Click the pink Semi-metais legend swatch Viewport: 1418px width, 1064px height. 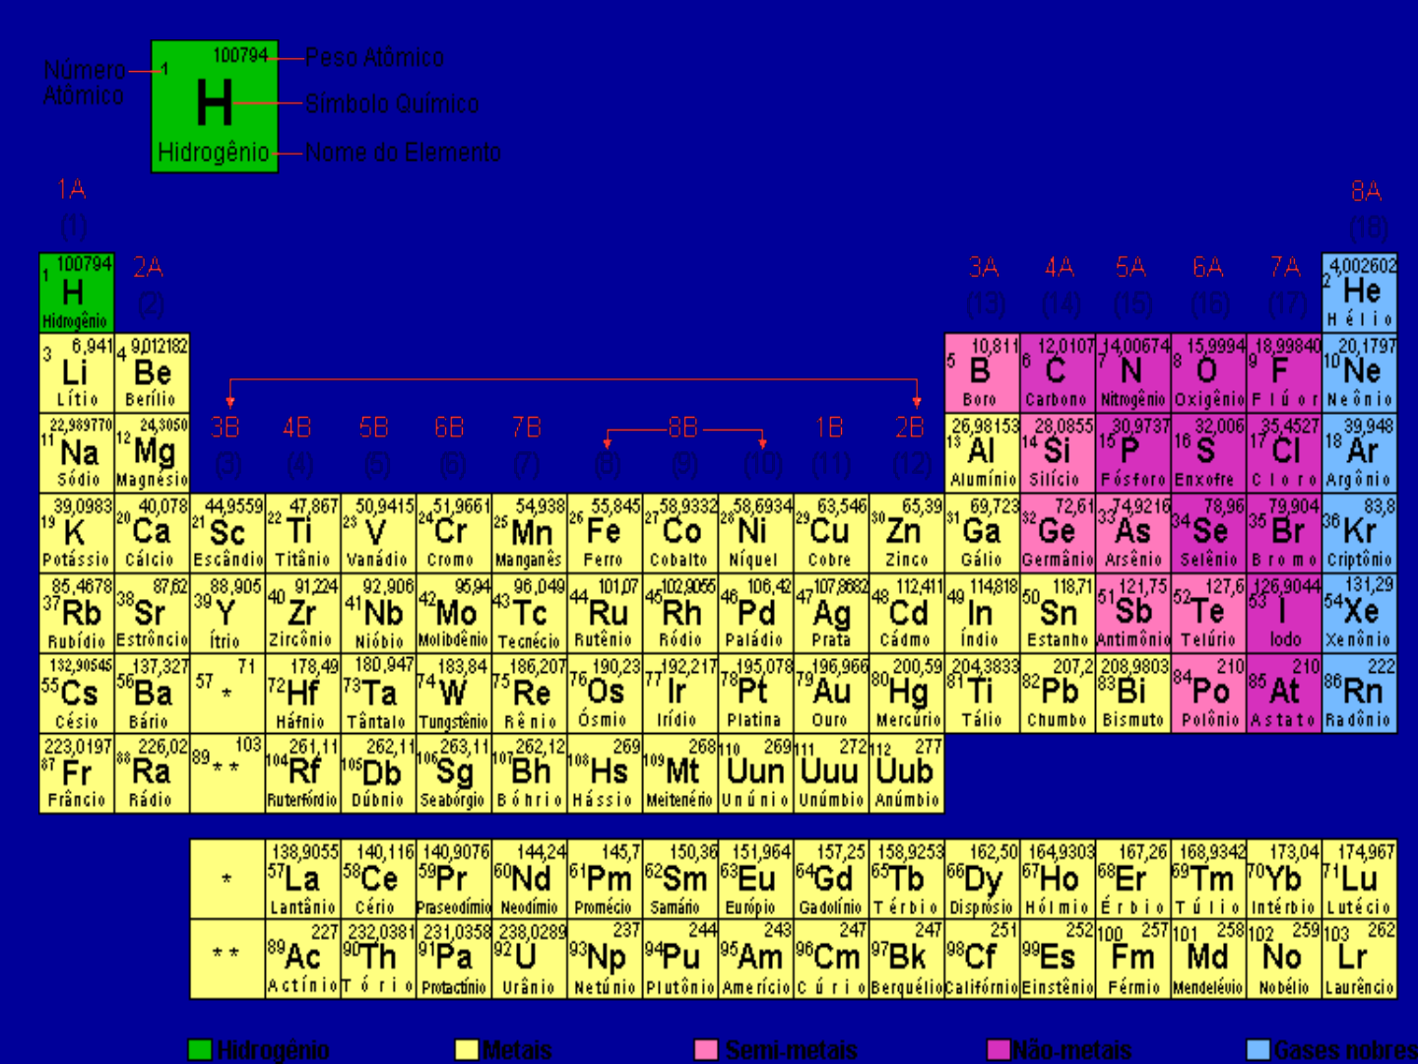[706, 1050]
